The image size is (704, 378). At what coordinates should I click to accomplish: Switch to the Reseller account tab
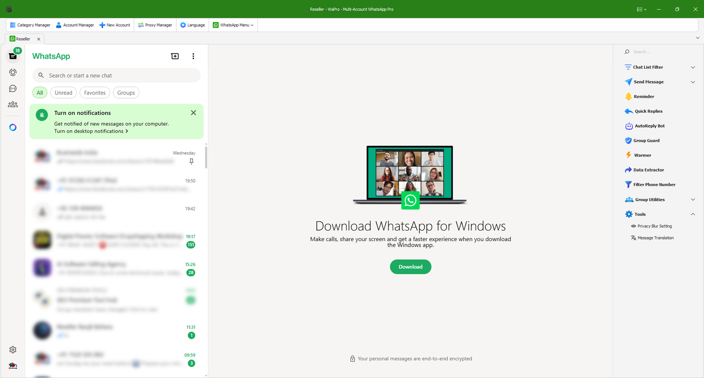point(23,39)
